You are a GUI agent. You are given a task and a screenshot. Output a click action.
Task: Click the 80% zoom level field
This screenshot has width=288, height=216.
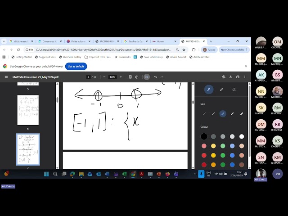112,77
